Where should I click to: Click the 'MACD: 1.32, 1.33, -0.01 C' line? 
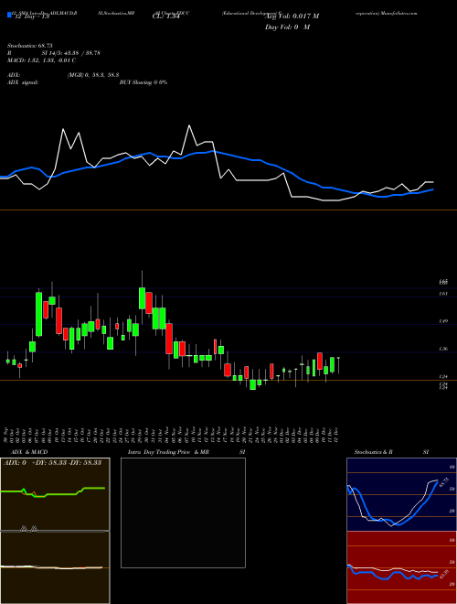point(41,60)
